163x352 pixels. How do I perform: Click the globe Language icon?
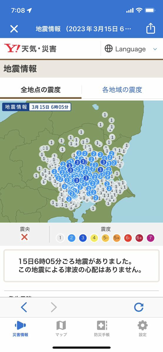pyautogui.click(x=109, y=49)
